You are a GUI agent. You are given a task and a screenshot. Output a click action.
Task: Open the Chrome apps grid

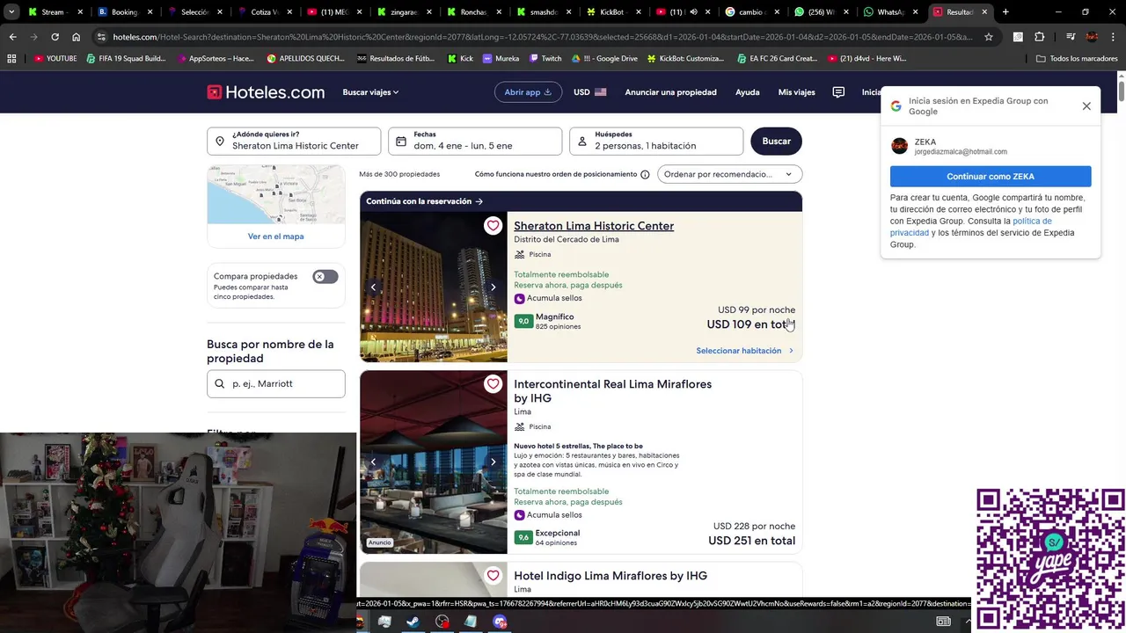[11, 58]
